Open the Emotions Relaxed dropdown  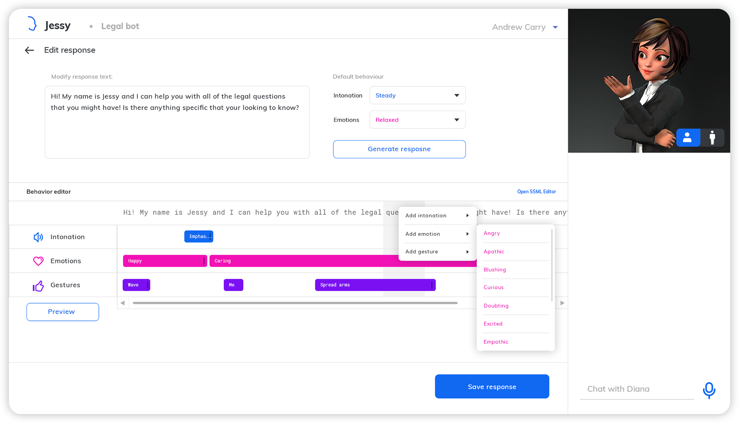click(x=417, y=120)
